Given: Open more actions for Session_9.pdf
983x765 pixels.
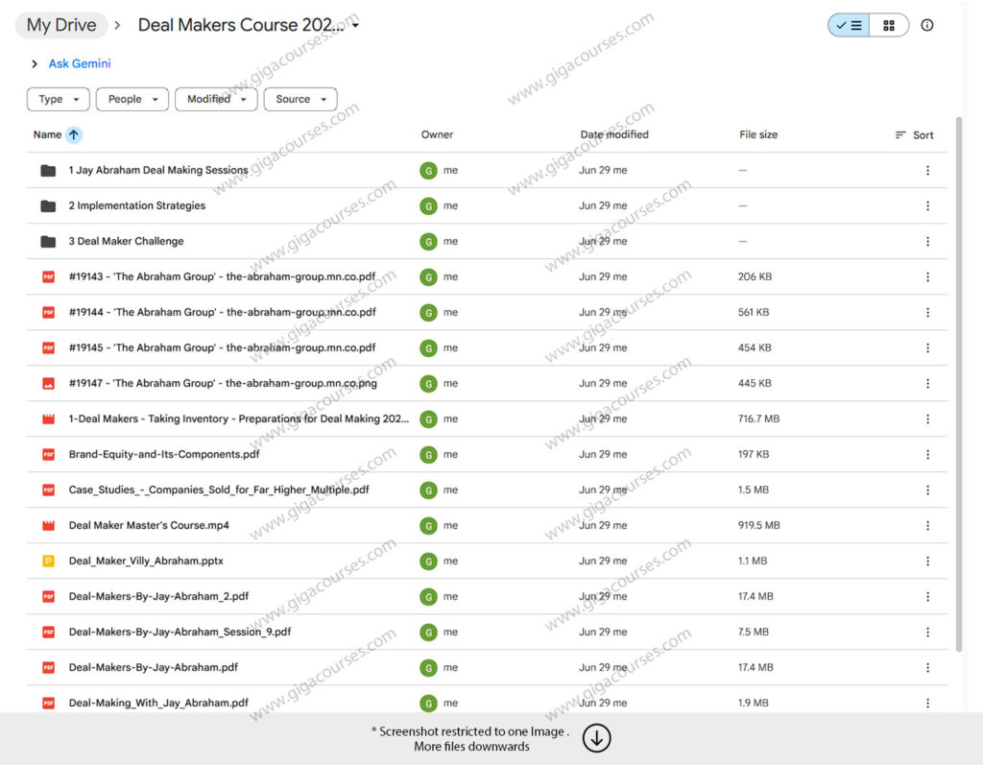Looking at the screenshot, I should [928, 633].
